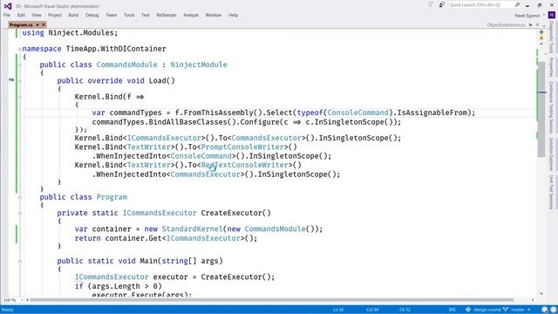Click the ReSharper override marker beside Load()
Viewport: 558px width, 314px height.
tap(11, 80)
